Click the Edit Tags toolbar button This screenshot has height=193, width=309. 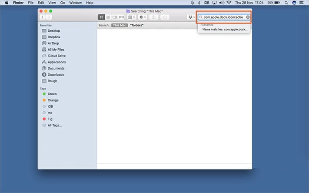[x=165, y=17]
